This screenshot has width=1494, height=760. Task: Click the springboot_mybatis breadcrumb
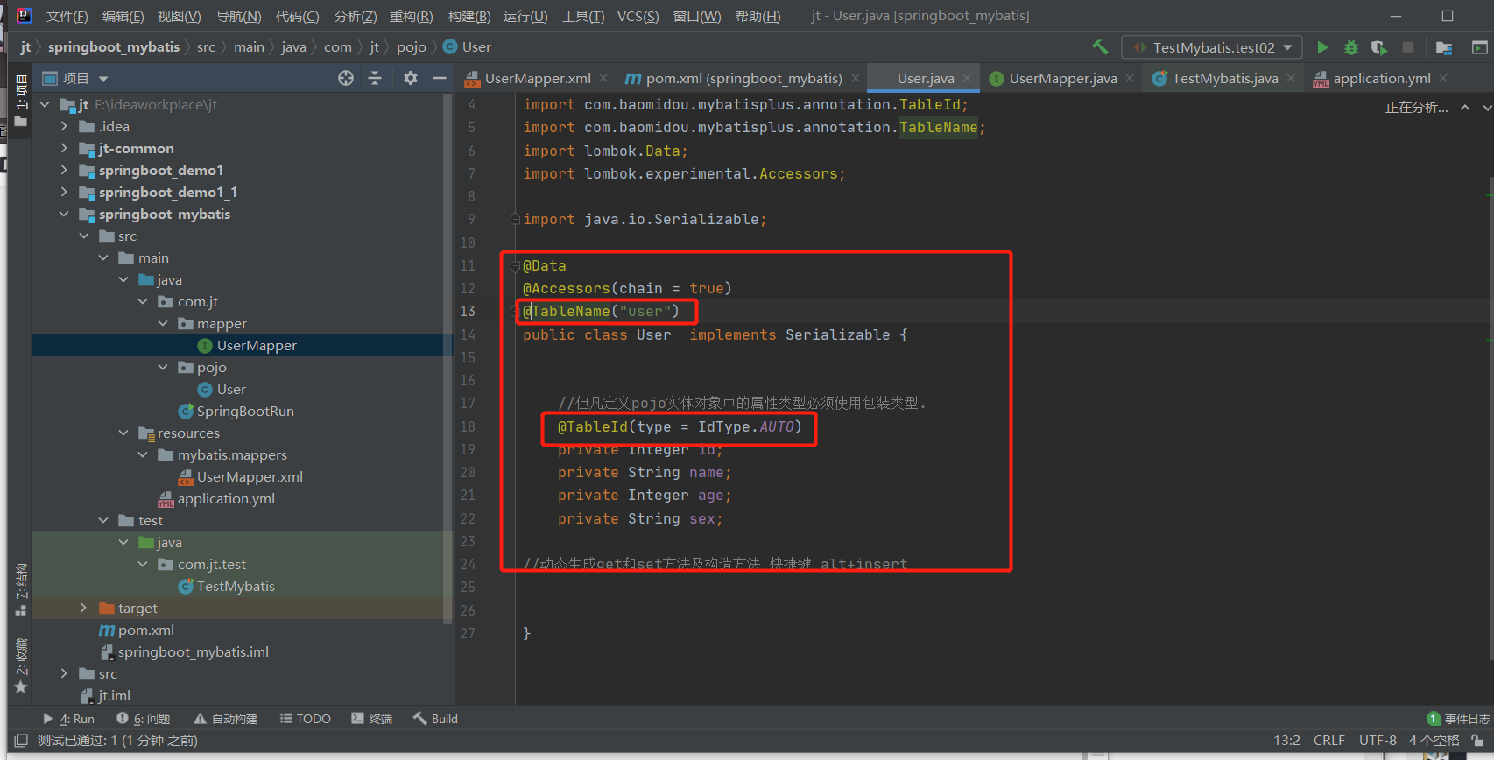pyautogui.click(x=114, y=47)
